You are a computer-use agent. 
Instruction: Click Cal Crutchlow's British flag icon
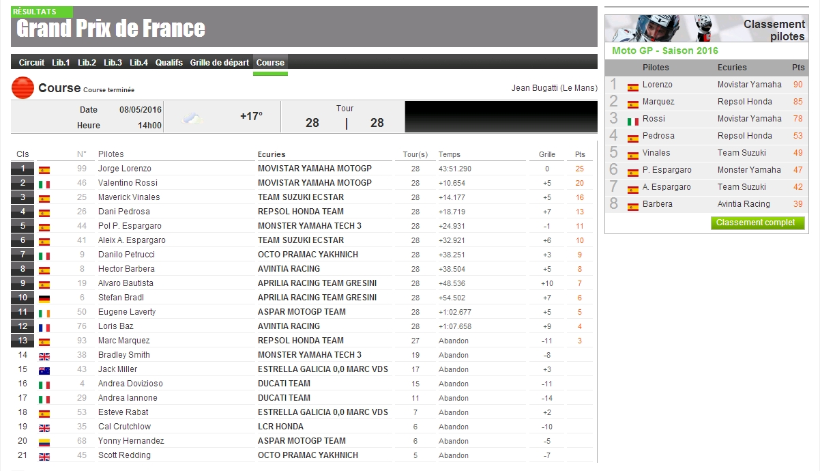44,427
